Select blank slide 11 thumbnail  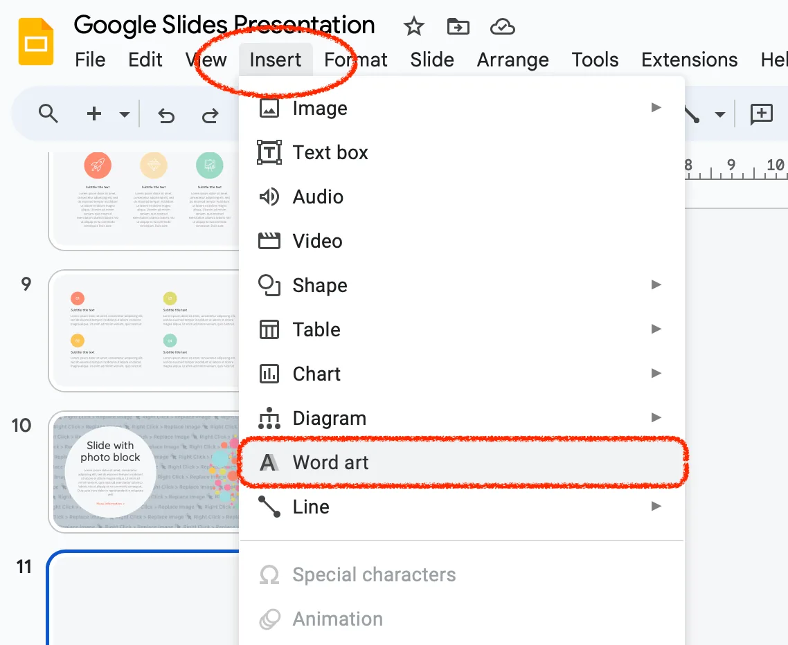pyautogui.click(x=143, y=598)
